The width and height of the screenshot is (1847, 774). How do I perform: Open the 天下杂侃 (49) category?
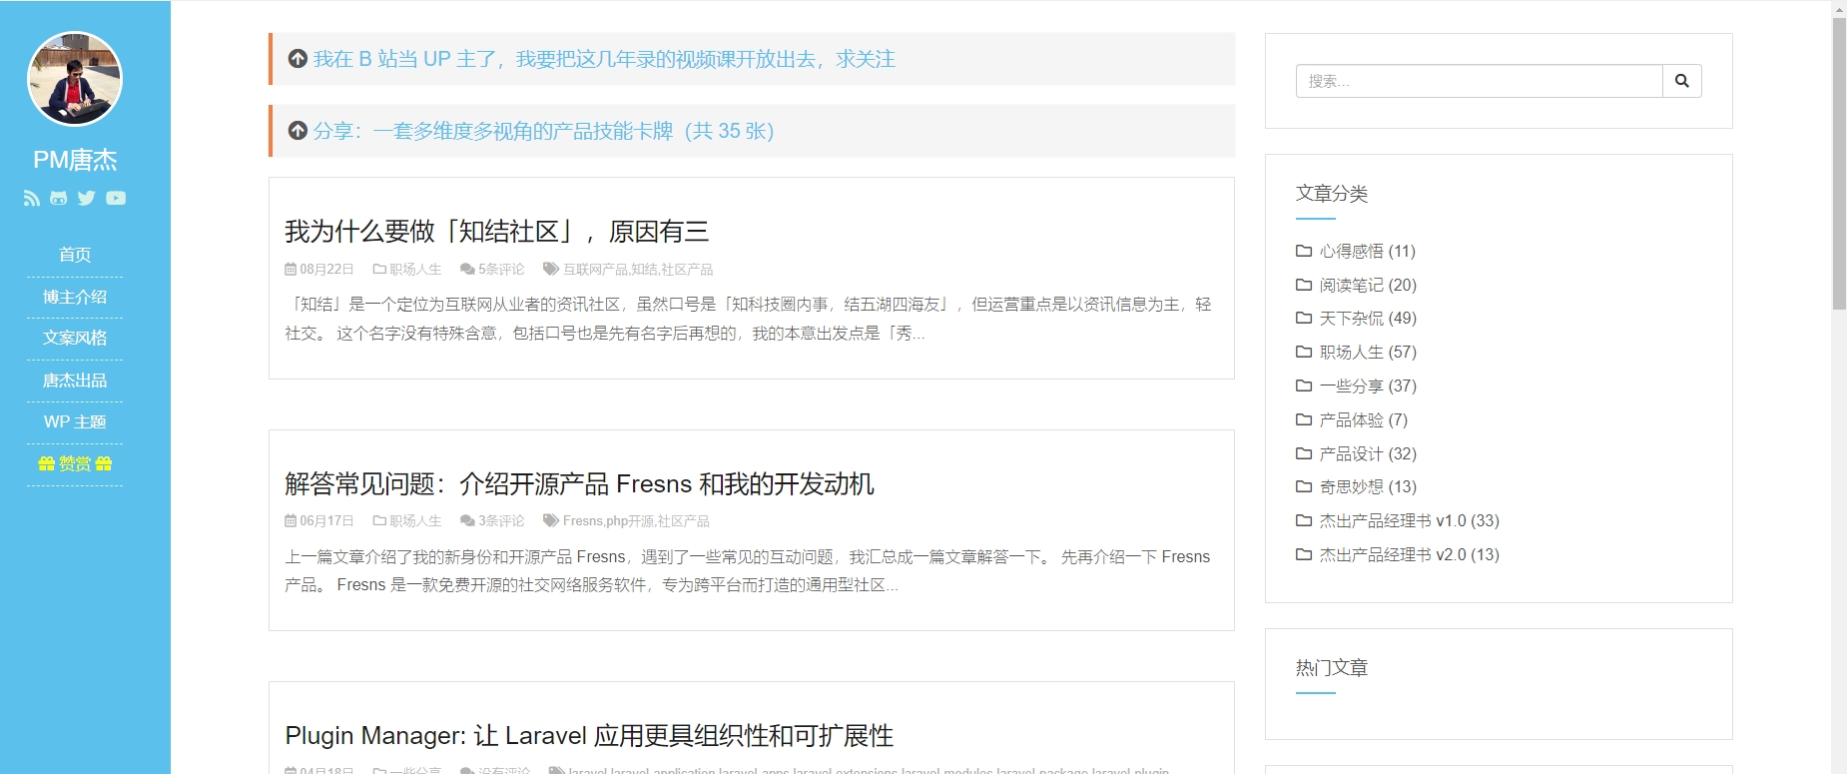[1368, 318]
